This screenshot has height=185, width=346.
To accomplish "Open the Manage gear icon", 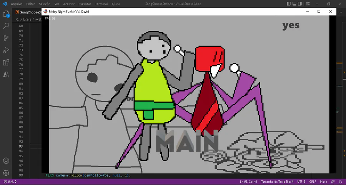I will tap(6, 173).
